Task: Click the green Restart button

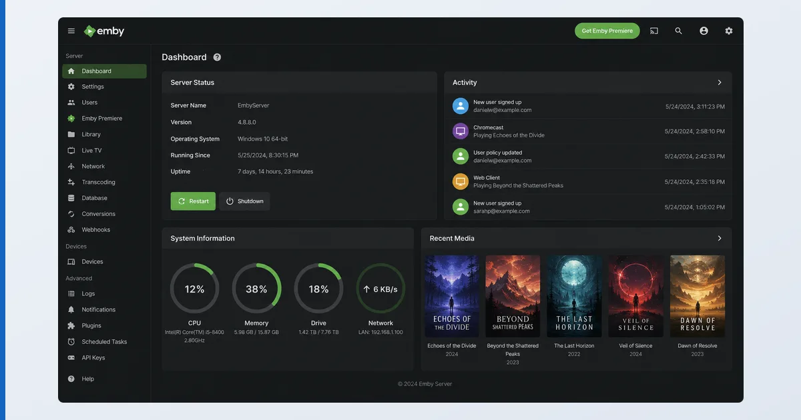Action: coord(193,201)
